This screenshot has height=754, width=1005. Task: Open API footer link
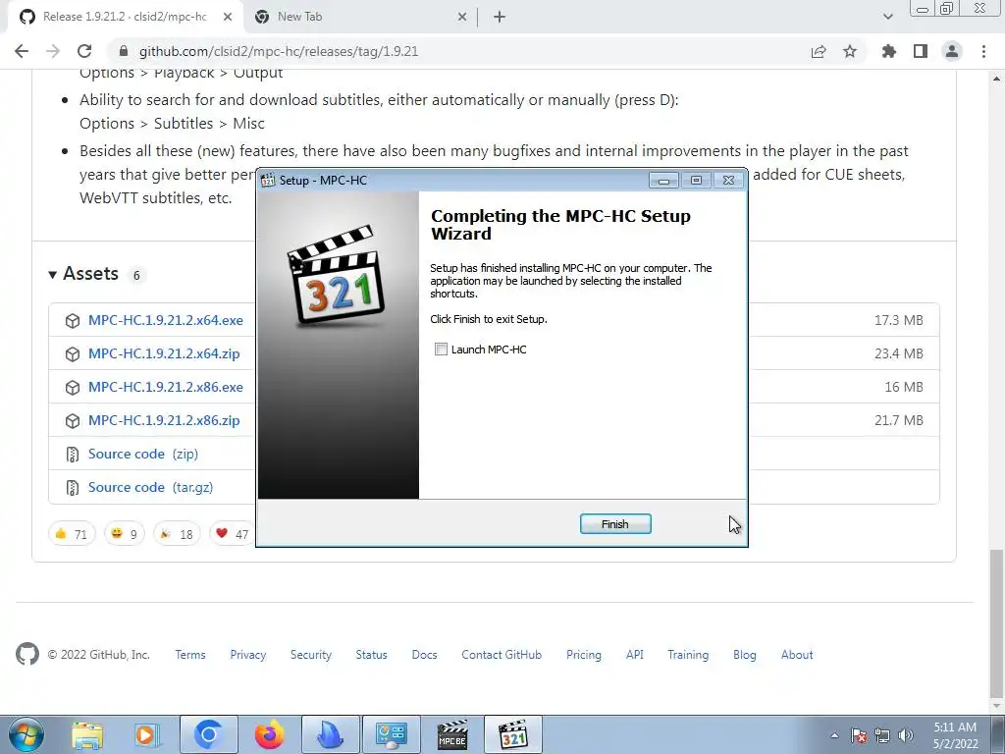(635, 655)
